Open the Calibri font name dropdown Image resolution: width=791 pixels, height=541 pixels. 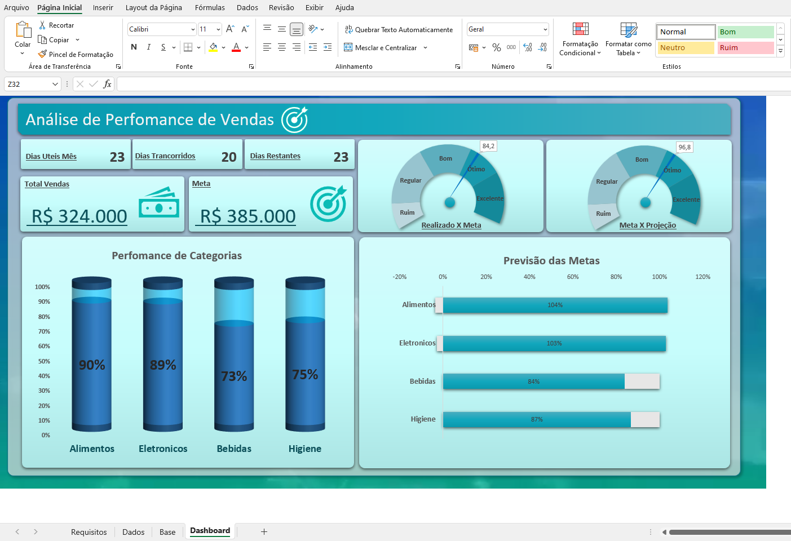193,29
